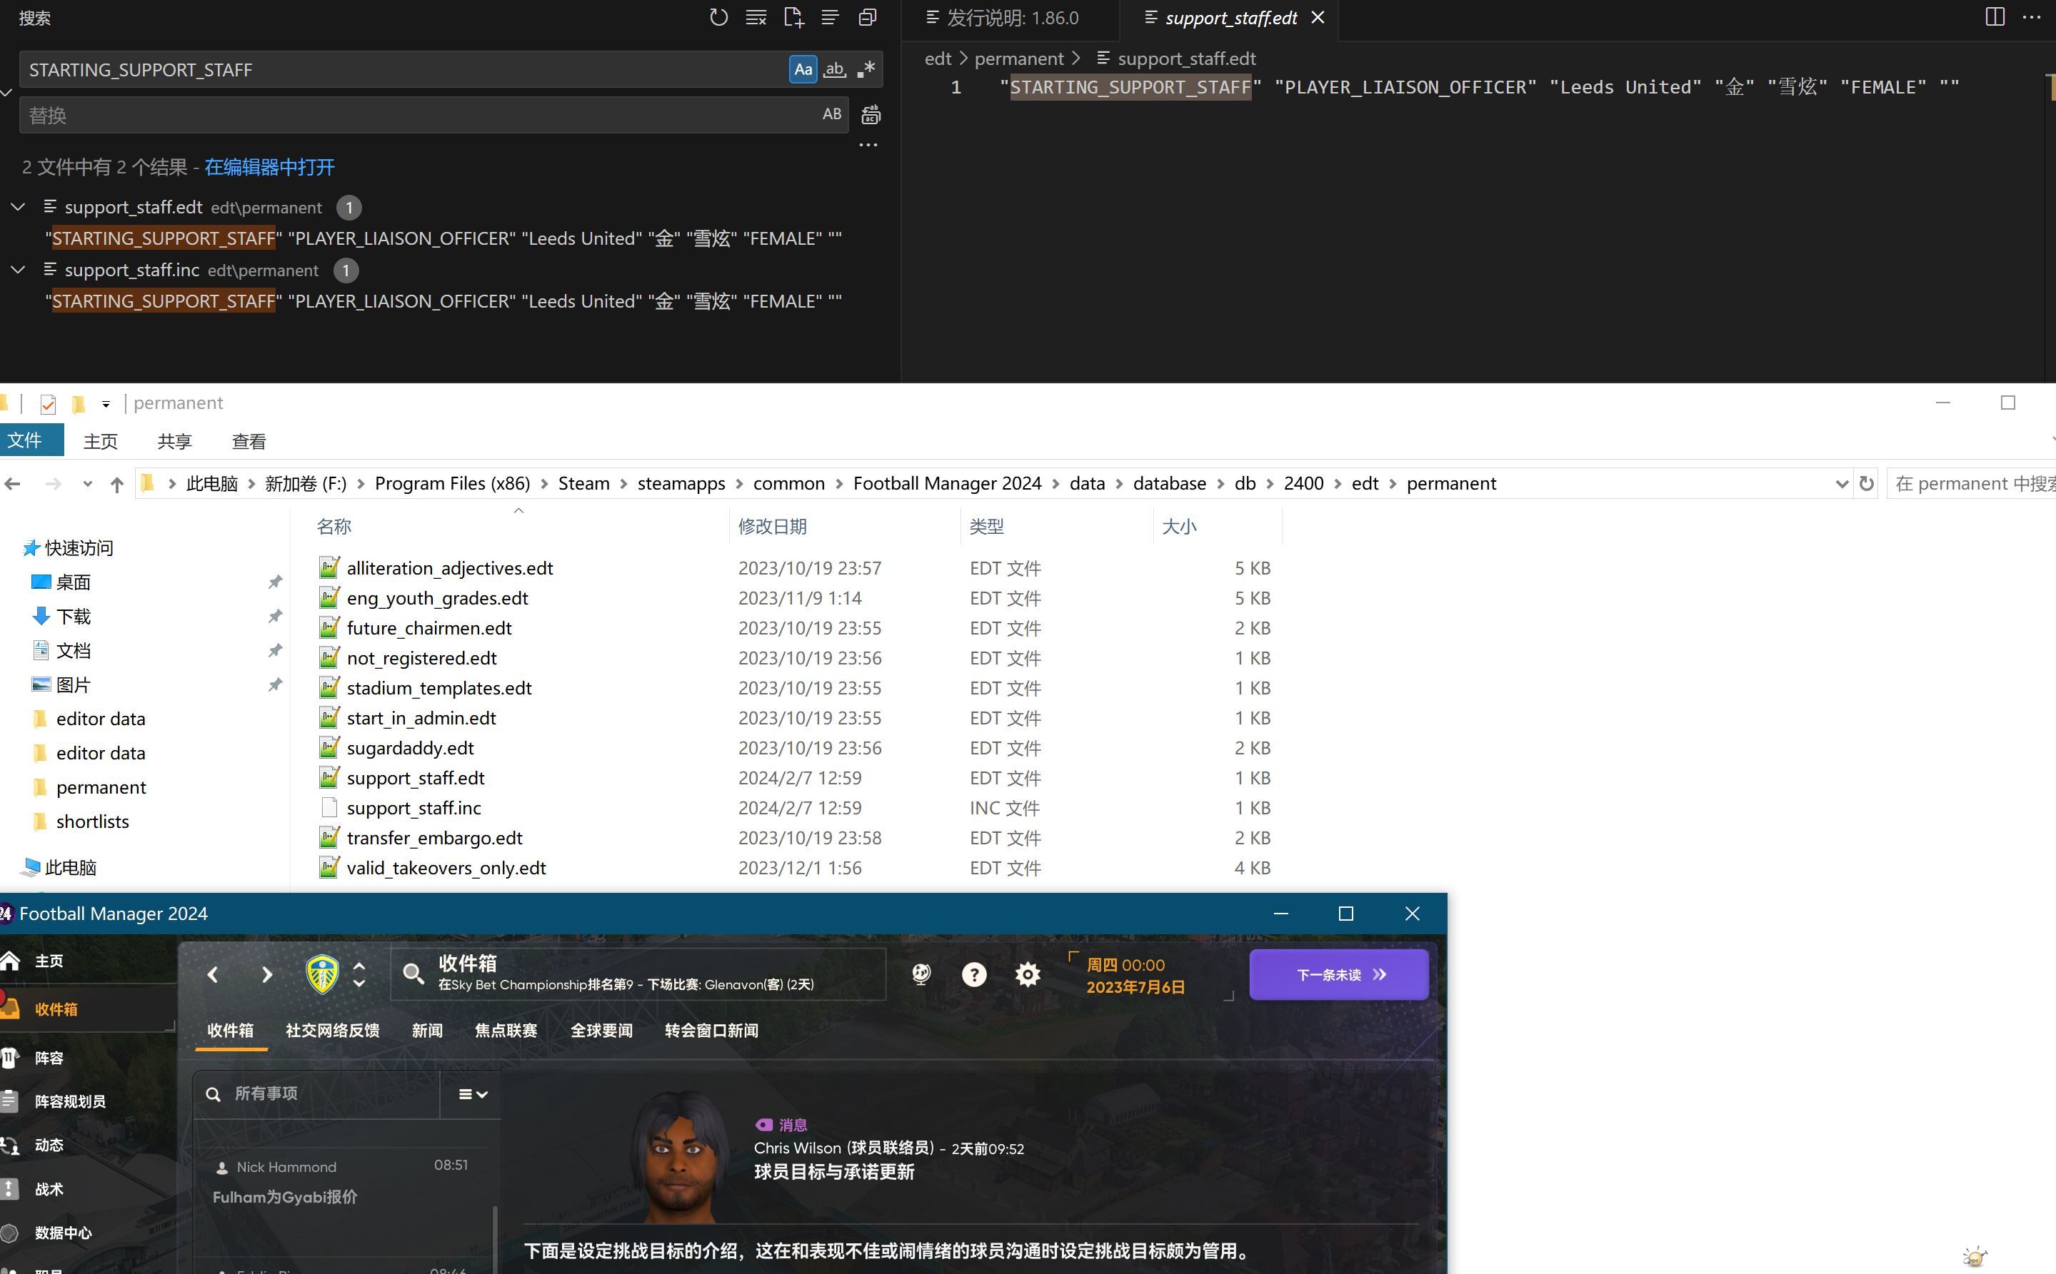
Task: Click the 下一条未读 continue button
Action: point(1338,975)
